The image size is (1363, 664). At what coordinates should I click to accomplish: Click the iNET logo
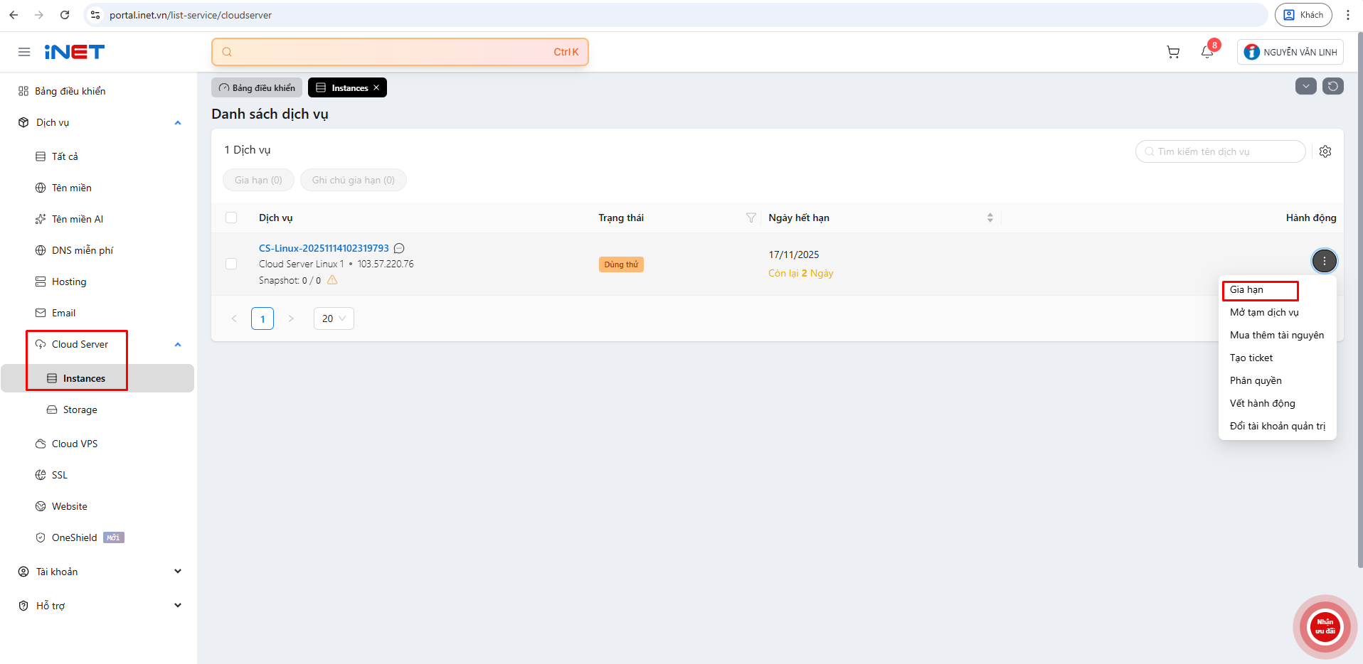(x=74, y=52)
